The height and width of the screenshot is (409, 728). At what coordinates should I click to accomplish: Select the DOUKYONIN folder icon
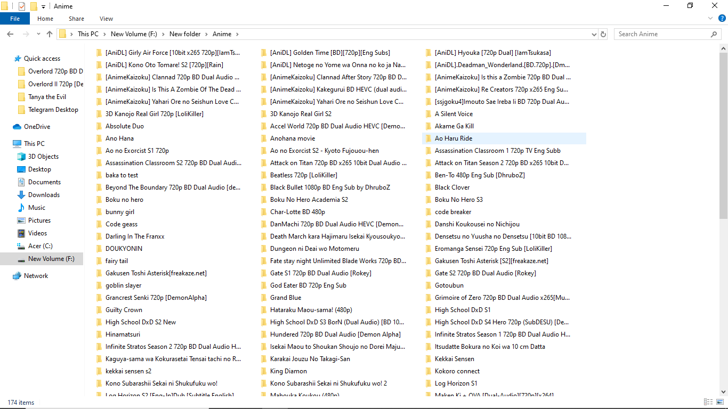(99, 249)
